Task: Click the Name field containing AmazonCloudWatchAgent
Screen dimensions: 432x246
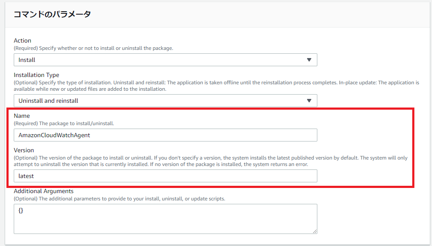Action: [x=165, y=135]
